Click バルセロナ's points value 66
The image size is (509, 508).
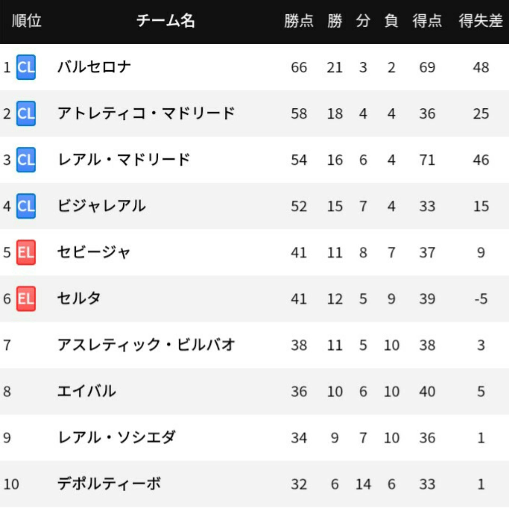(299, 67)
